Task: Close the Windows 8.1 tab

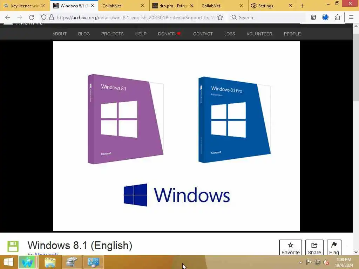Action: pyautogui.click(x=93, y=6)
